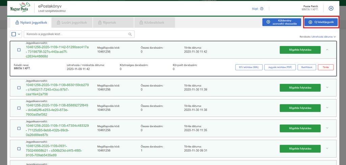Click Rögzítés folytatása for 11:38 jegyzék
This screenshot has height=165, width=346.
(300, 108)
